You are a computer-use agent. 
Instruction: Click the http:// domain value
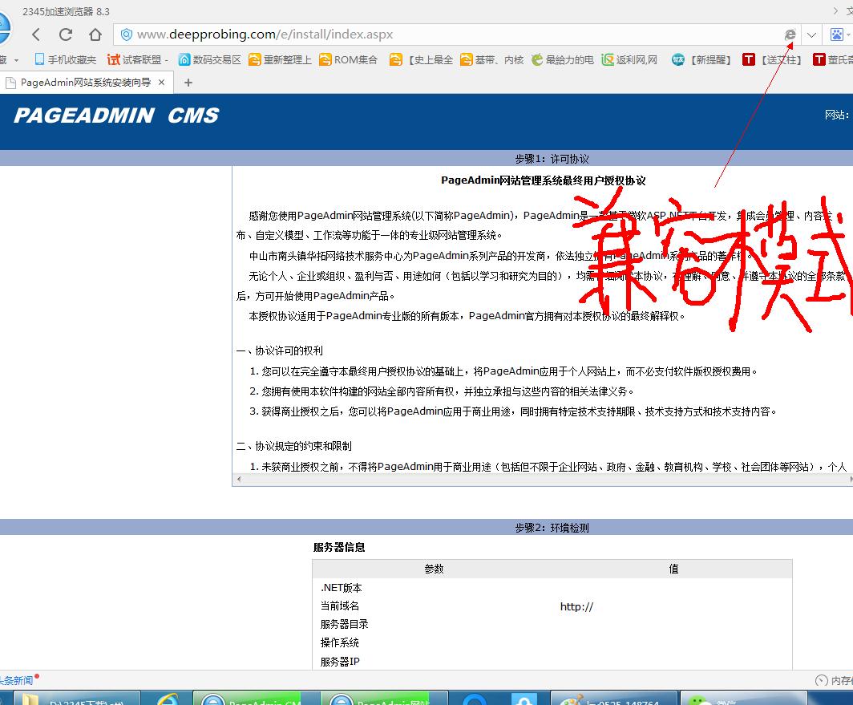click(576, 606)
